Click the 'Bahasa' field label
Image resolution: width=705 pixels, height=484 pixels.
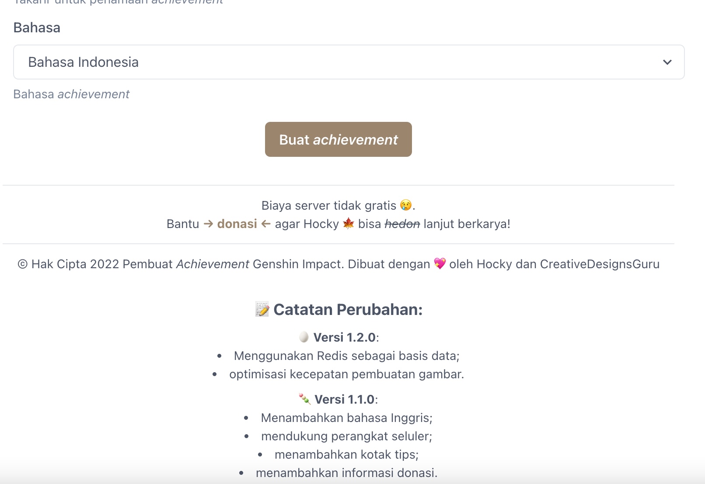coord(37,28)
